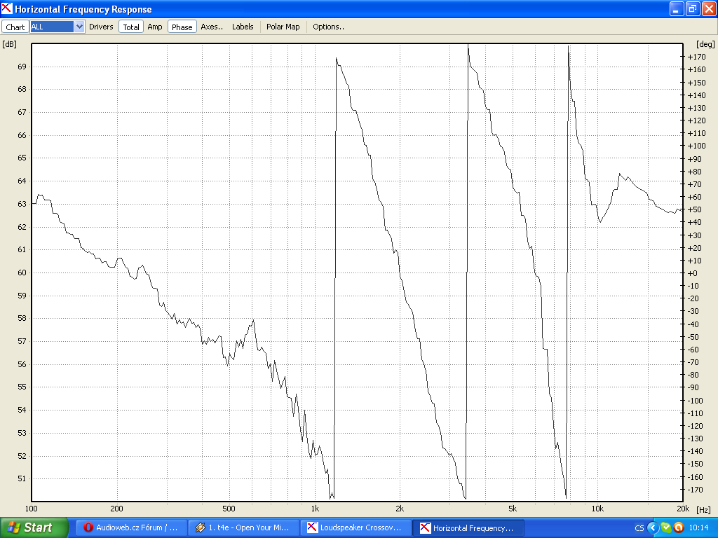Select the Horizontal Frequency... taskbar button

click(x=469, y=527)
